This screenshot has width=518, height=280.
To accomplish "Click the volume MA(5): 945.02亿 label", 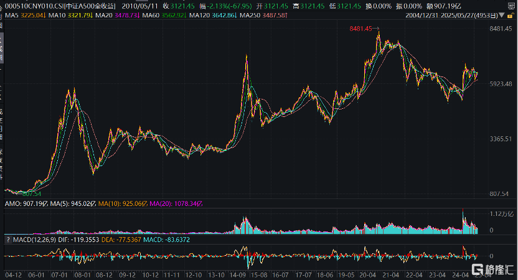I will click(73, 203).
